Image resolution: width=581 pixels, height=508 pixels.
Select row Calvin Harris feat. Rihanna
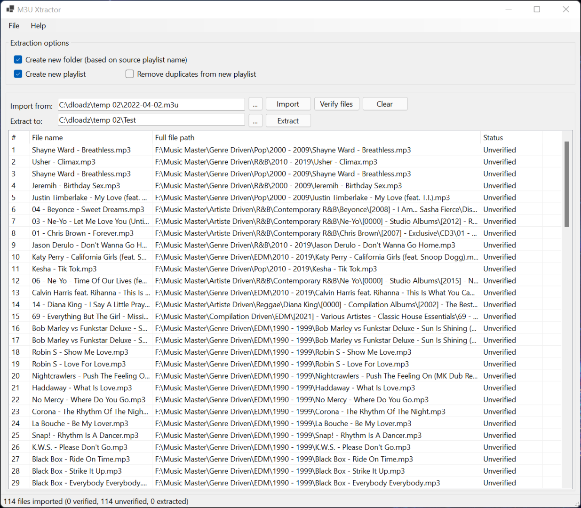[x=285, y=293]
